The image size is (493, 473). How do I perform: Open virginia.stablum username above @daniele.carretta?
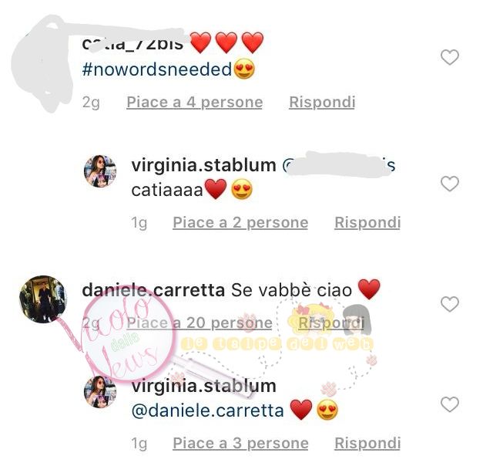click(203, 386)
